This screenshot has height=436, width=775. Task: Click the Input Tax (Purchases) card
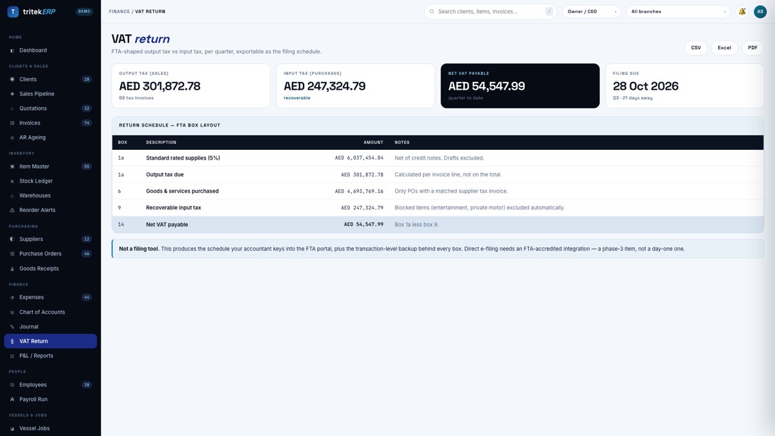(x=355, y=86)
